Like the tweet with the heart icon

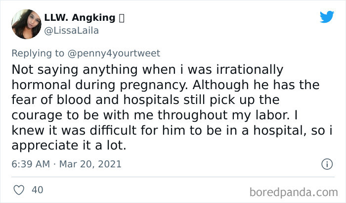(x=19, y=190)
